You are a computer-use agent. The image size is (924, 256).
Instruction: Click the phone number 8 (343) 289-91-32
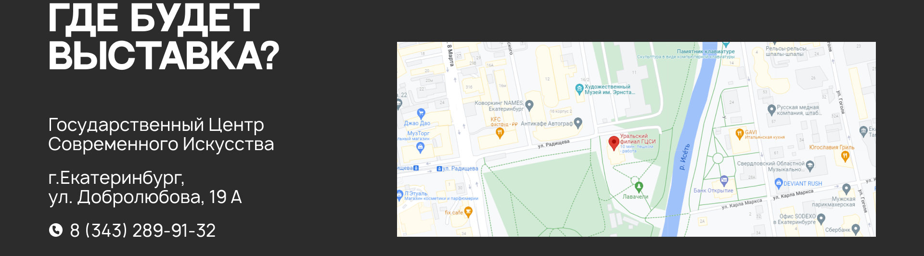point(143,230)
